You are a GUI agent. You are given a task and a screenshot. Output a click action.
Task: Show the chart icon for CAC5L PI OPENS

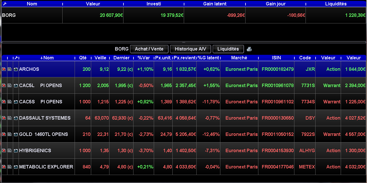pos(16,85)
